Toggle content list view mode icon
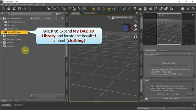 (59, 19)
